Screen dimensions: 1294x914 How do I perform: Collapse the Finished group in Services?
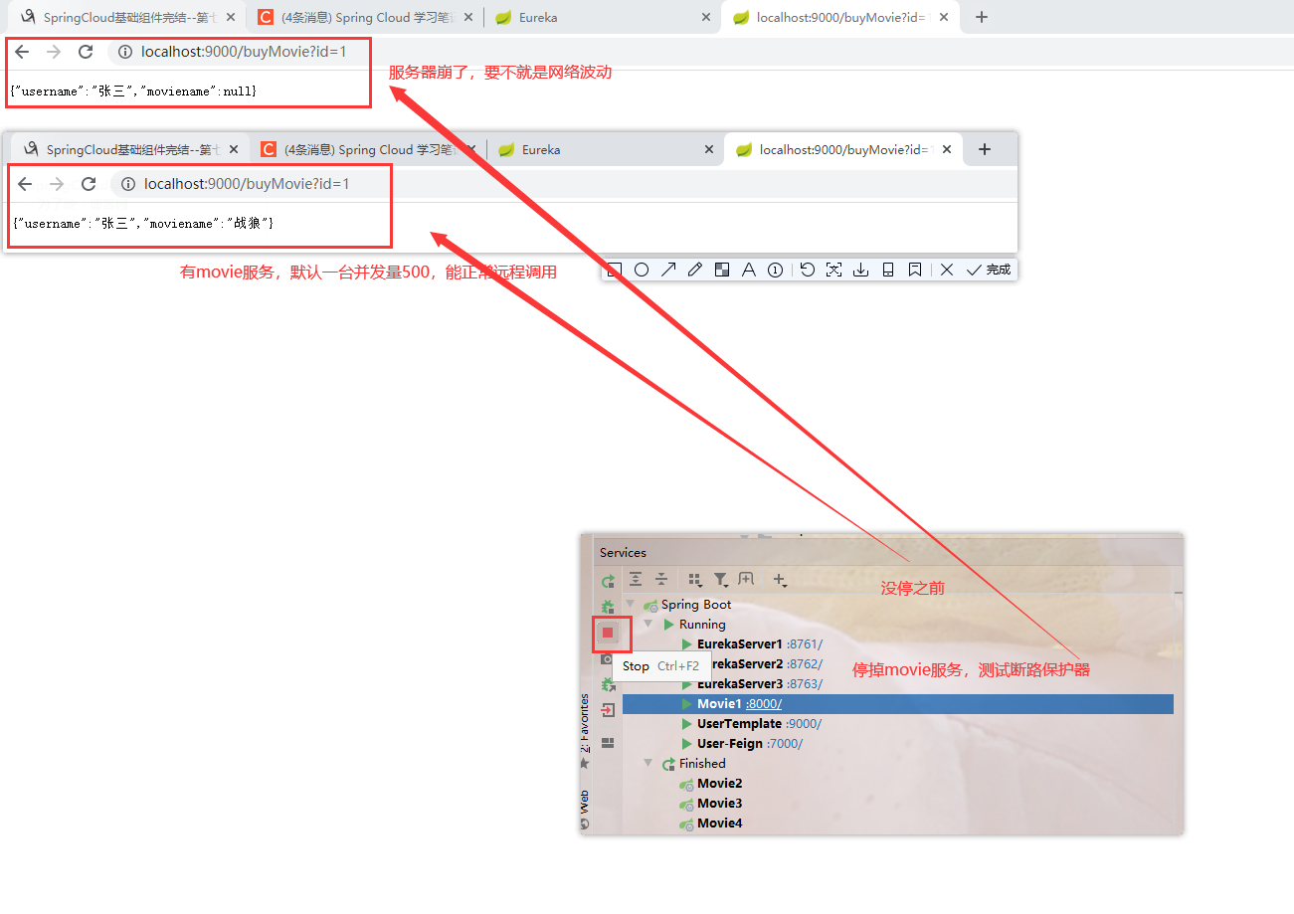pyautogui.click(x=648, y=763)
